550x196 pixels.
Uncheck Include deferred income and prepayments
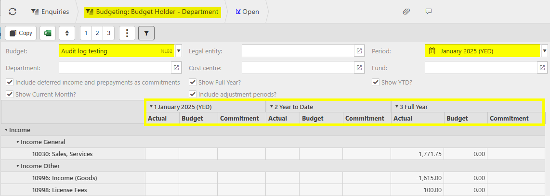click(10, 82)
